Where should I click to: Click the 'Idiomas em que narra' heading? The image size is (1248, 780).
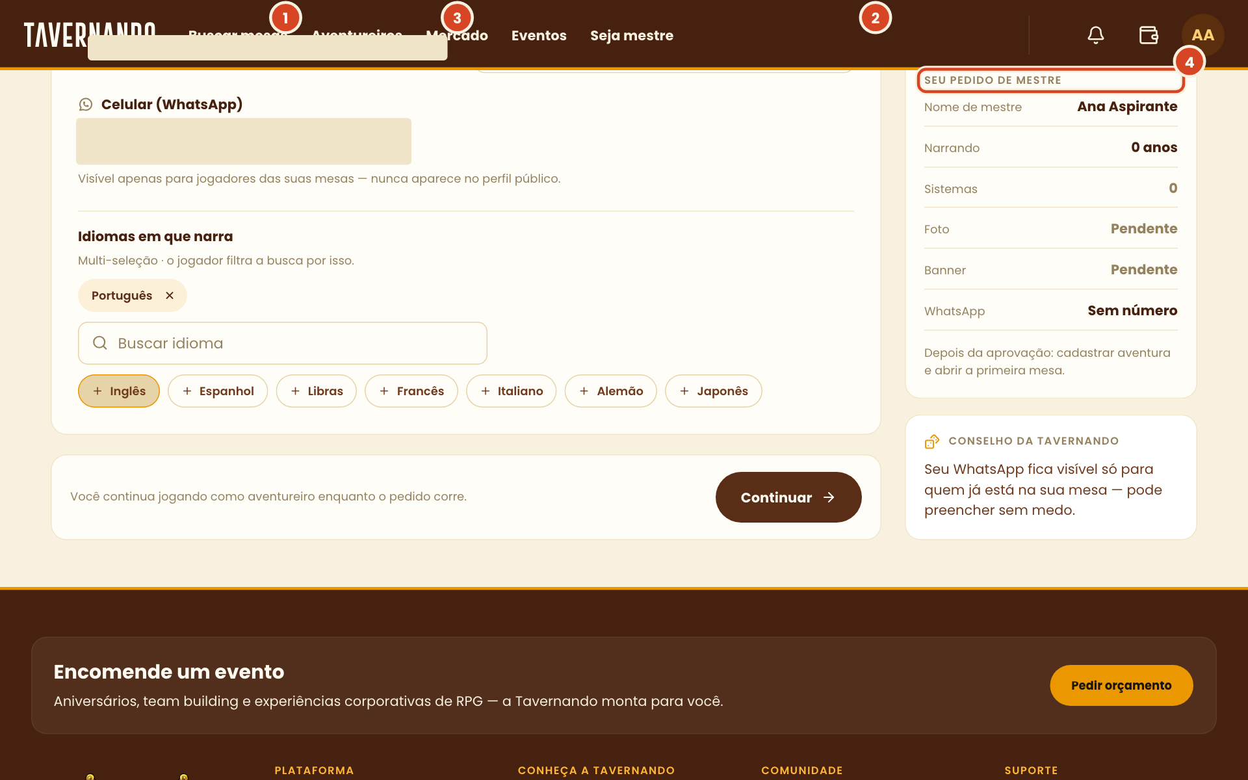[x=155, y=237]
